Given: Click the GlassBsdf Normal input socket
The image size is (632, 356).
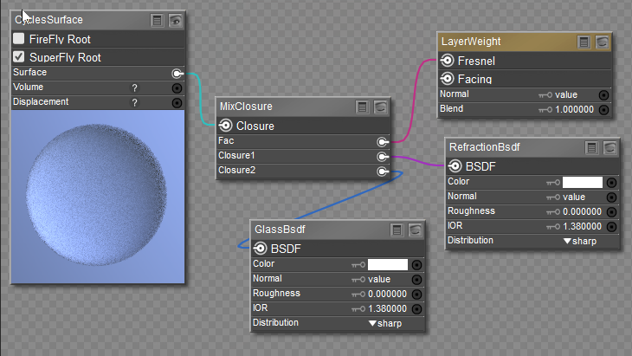Looking at the screenshot, I should (416, 280).
